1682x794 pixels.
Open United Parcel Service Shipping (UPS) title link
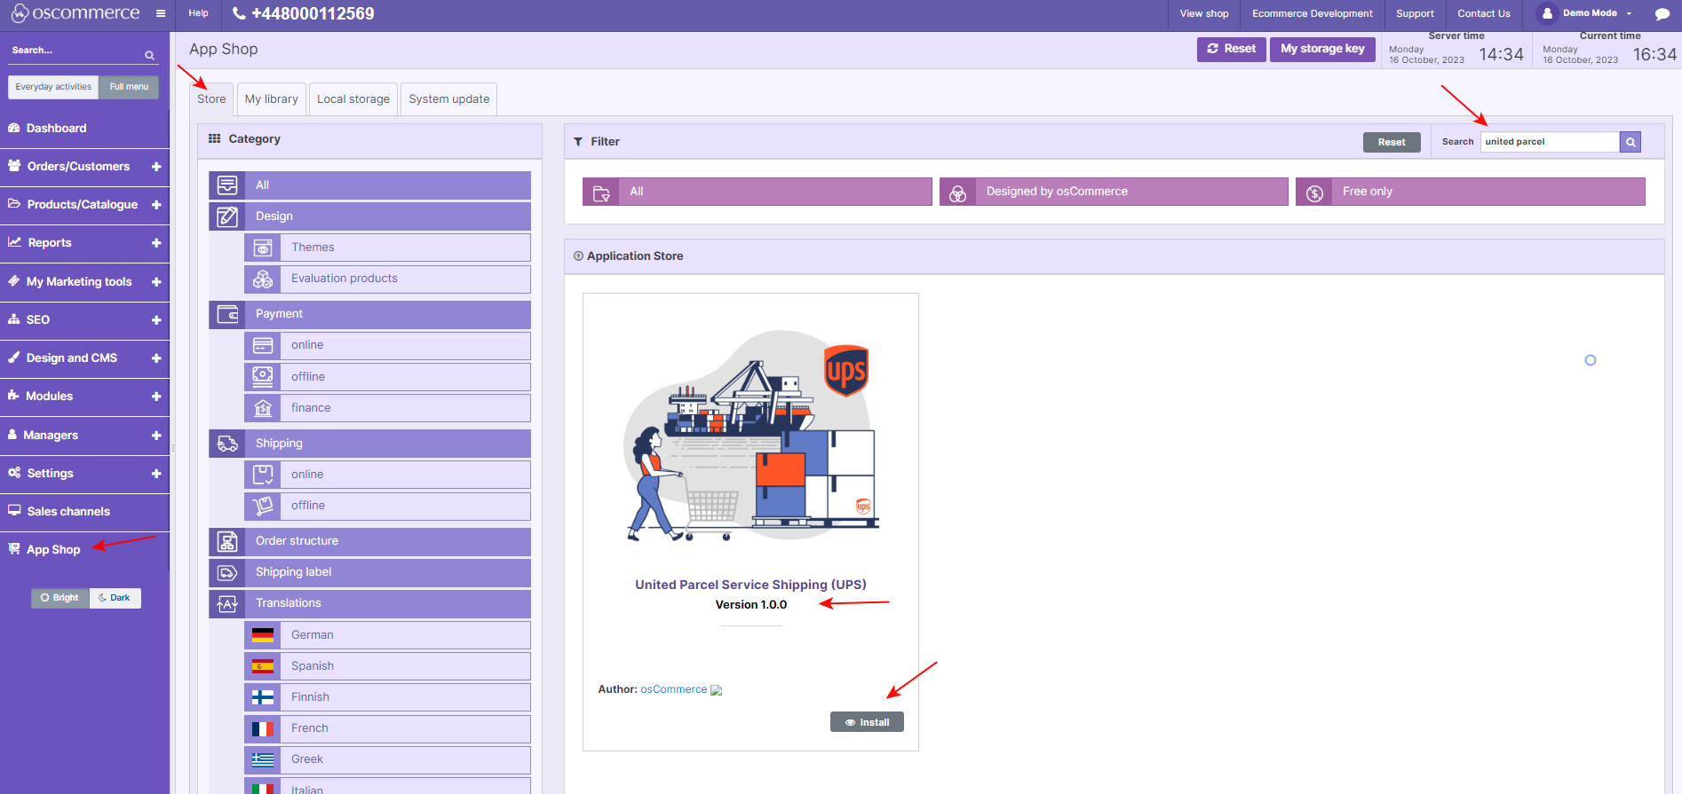[750, 585]
